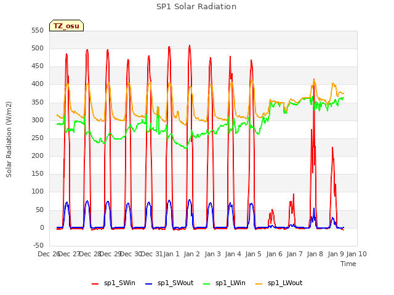Click the 150 y-axis tick label
Image resolution: width=394 pixels, height=295 pixels.
click(38, 173)
